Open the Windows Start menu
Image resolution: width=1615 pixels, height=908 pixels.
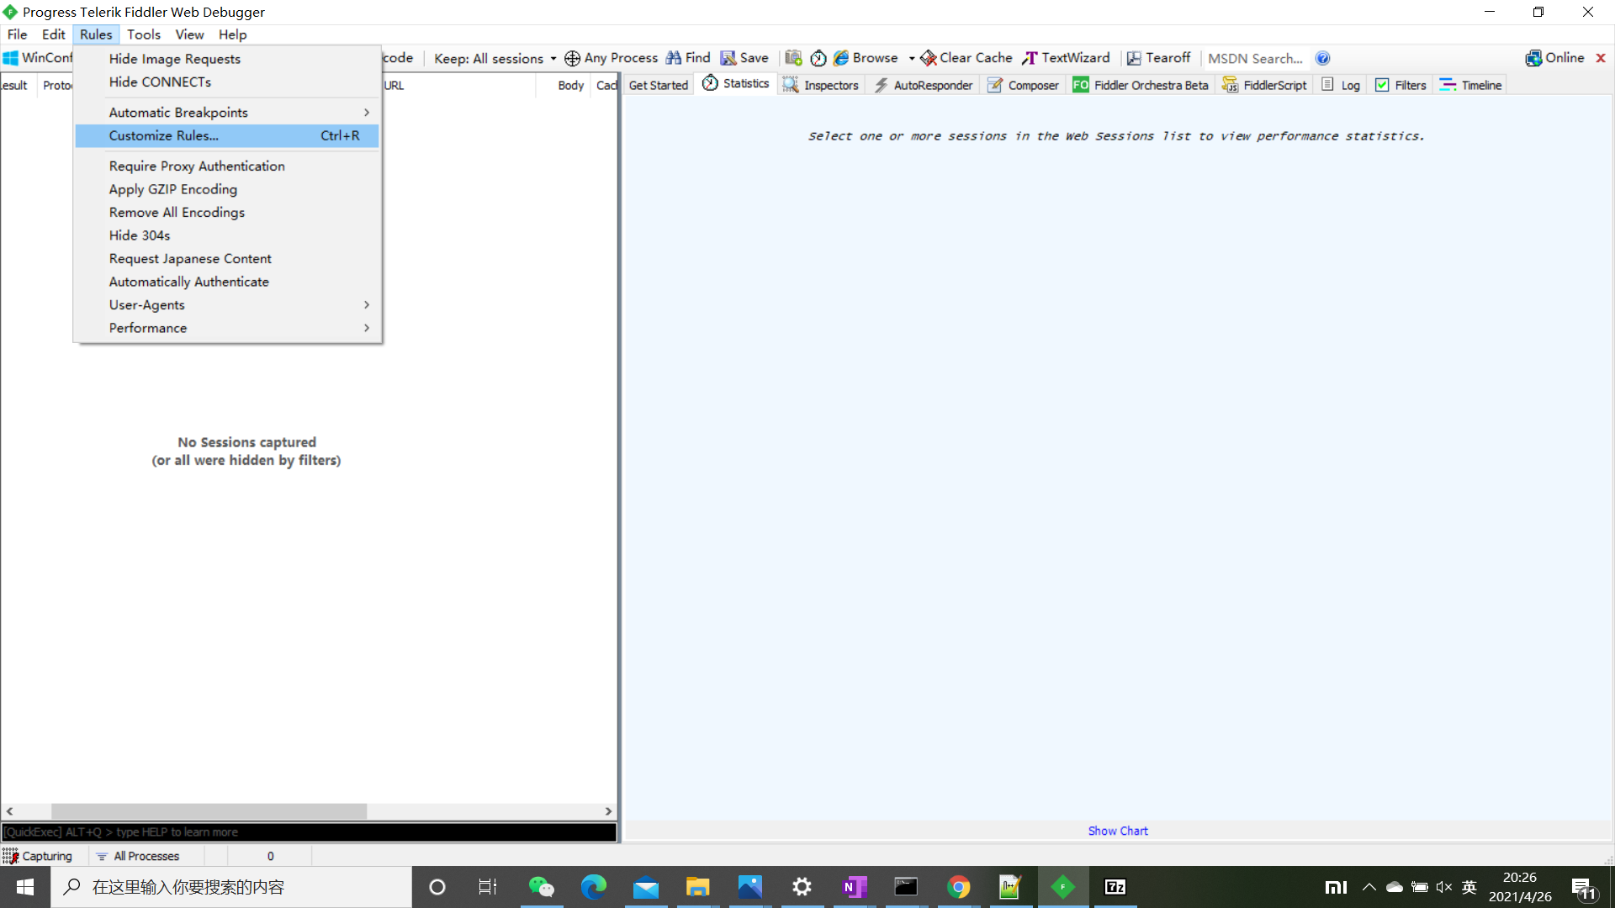25,887
